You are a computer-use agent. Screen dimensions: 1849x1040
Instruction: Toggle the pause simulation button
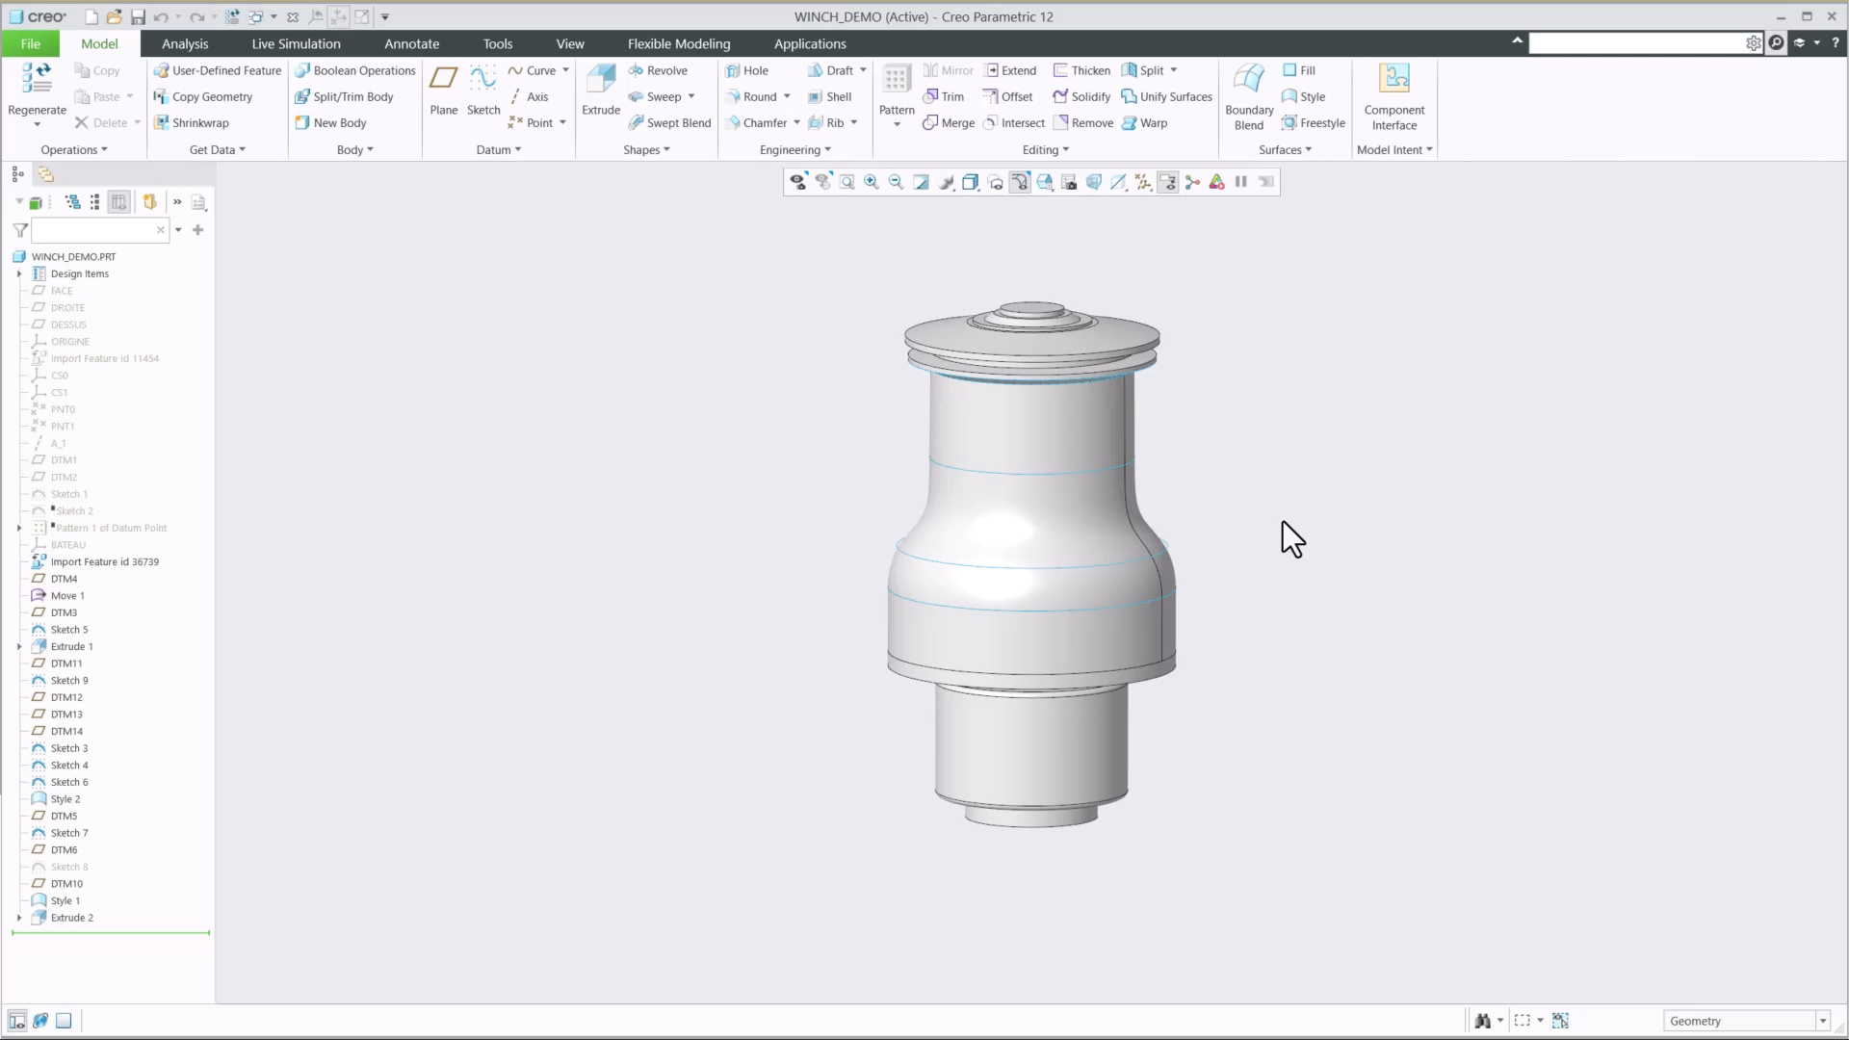tap(1241, 182)
